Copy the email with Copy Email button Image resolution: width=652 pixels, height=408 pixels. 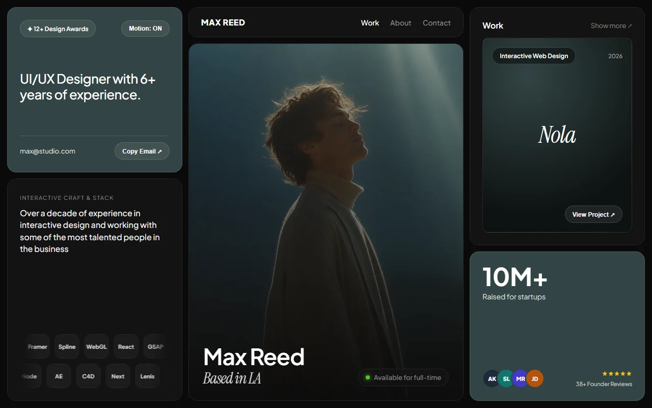tap(142, 151)
